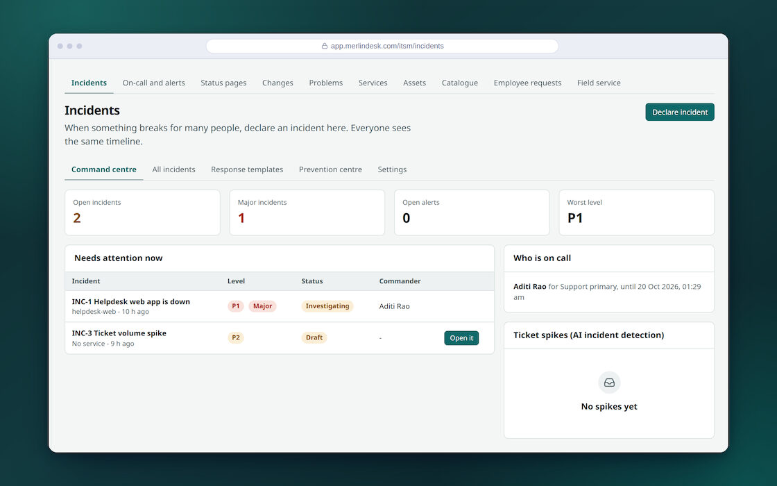Screen dimensions: 777x486
Task: Open the Incidents main tab
Action: click(x=89, y=83)
